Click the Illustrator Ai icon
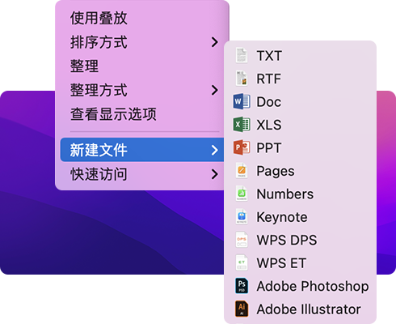396x324 pixels. (242, 309)
